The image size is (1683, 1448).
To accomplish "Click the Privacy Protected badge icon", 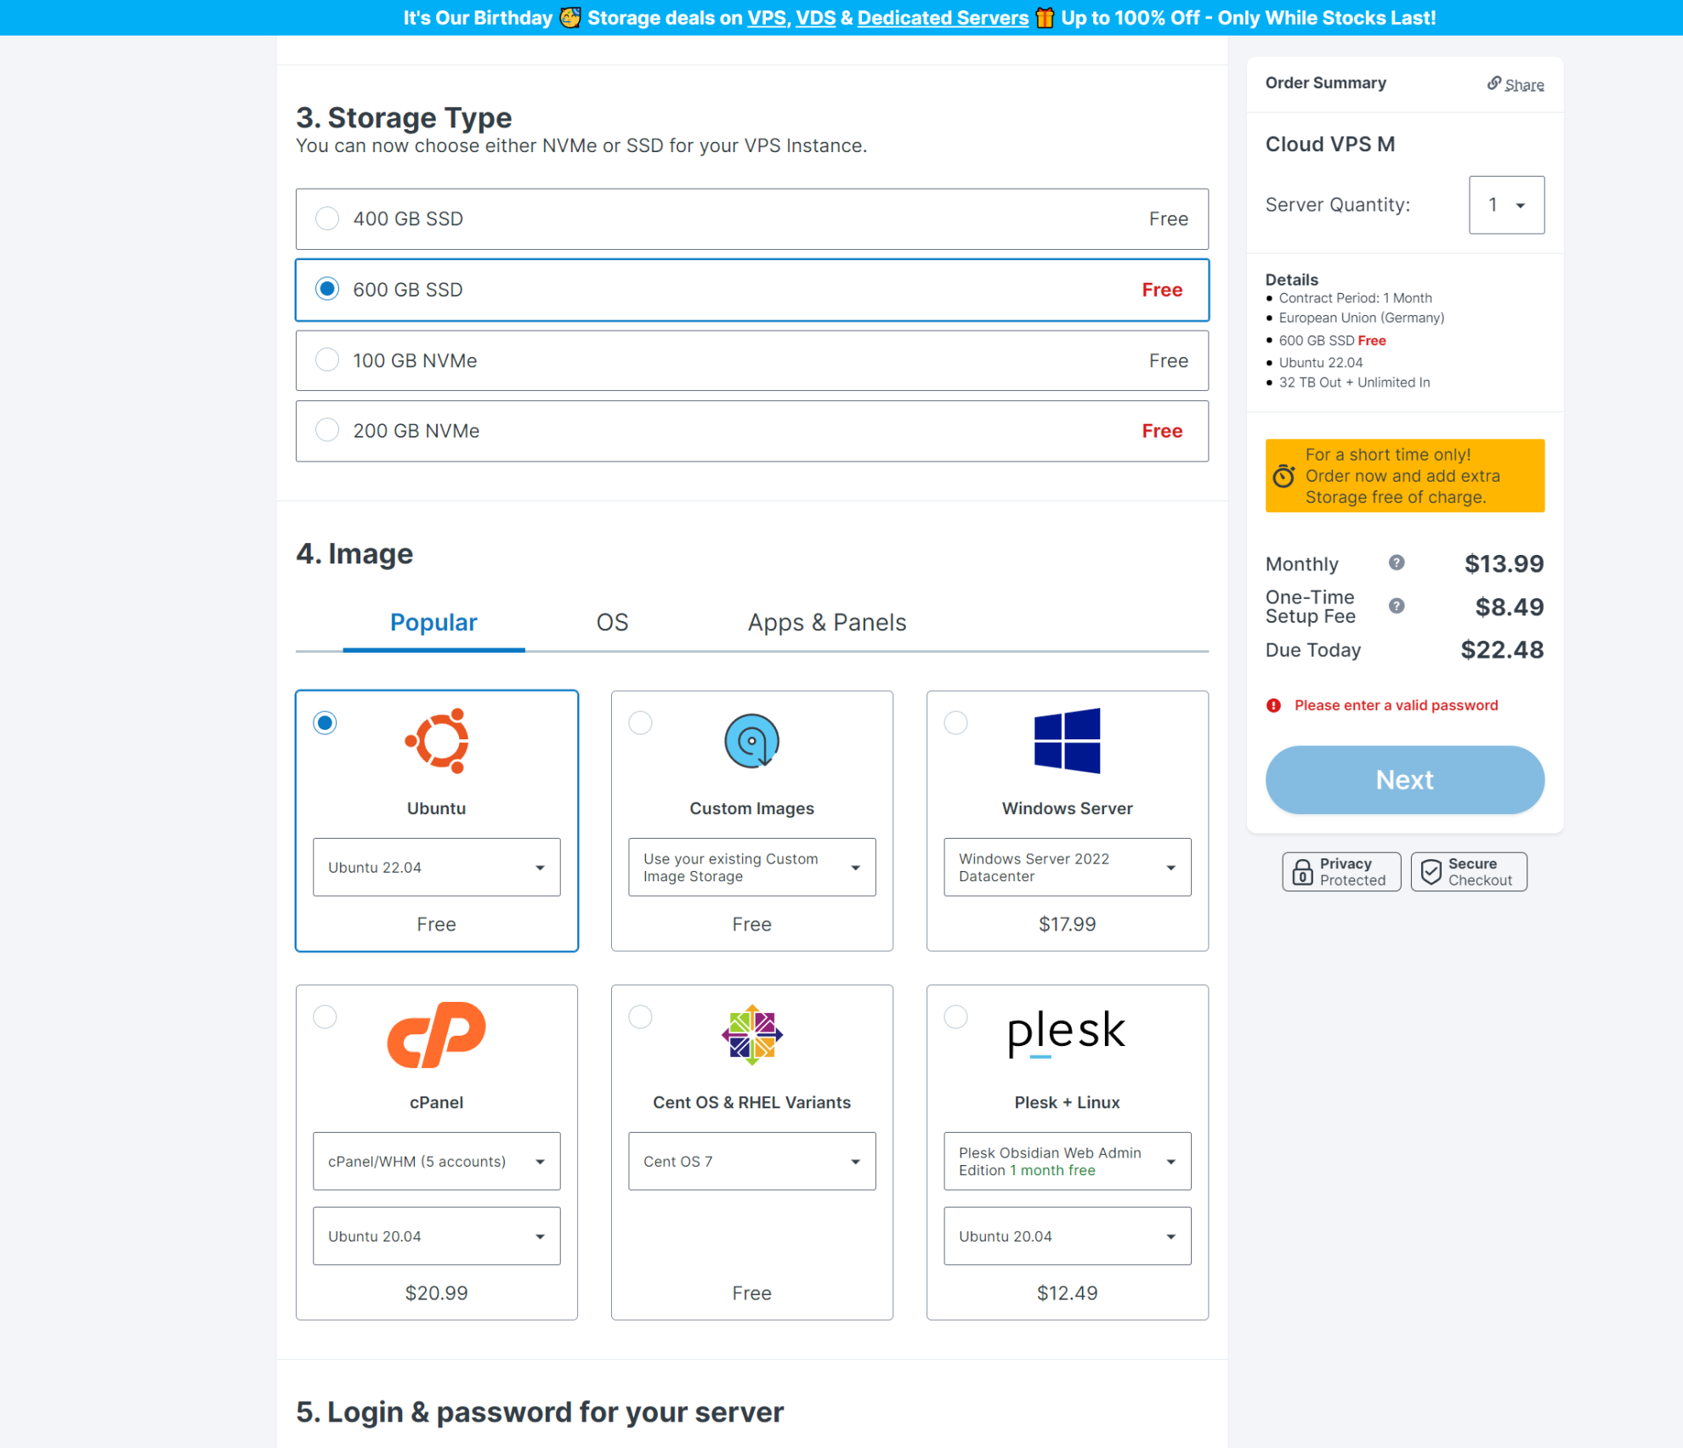I will coord(1303,871).
